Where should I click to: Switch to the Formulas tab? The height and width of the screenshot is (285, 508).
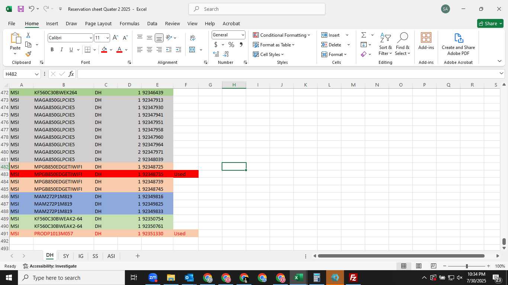(129, 23)
